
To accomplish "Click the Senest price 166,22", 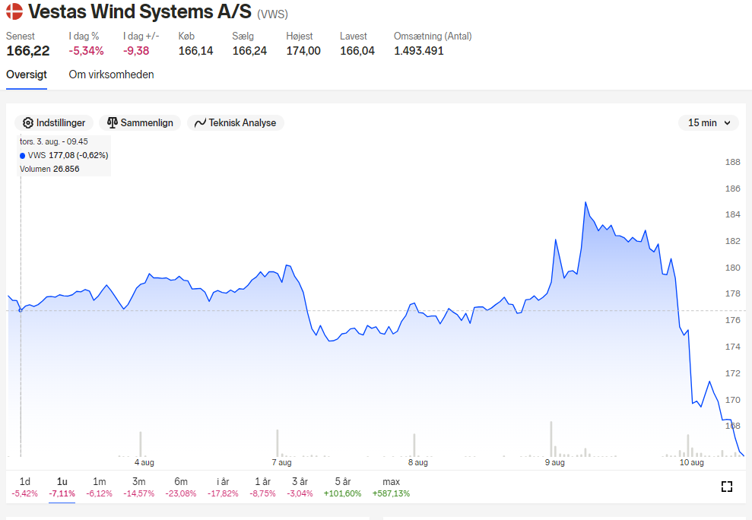I will tap(28, 51).
